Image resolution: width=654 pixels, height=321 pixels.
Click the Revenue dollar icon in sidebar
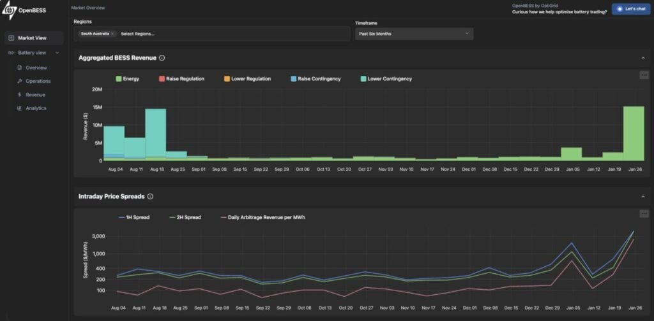click(20, 94)
